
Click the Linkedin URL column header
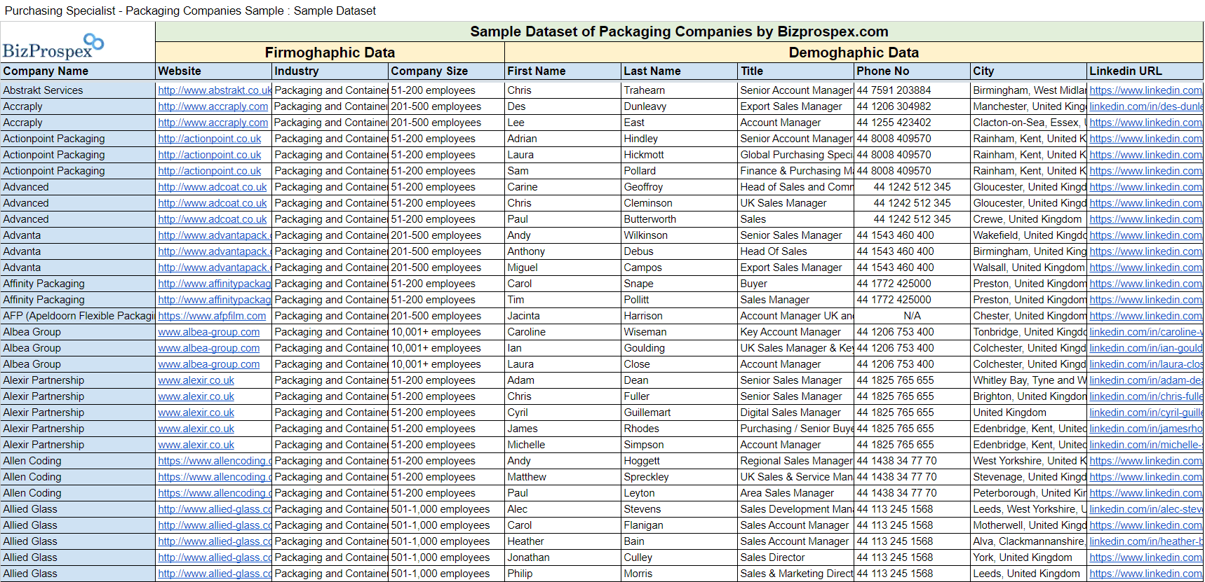(x=1145, y=71)
